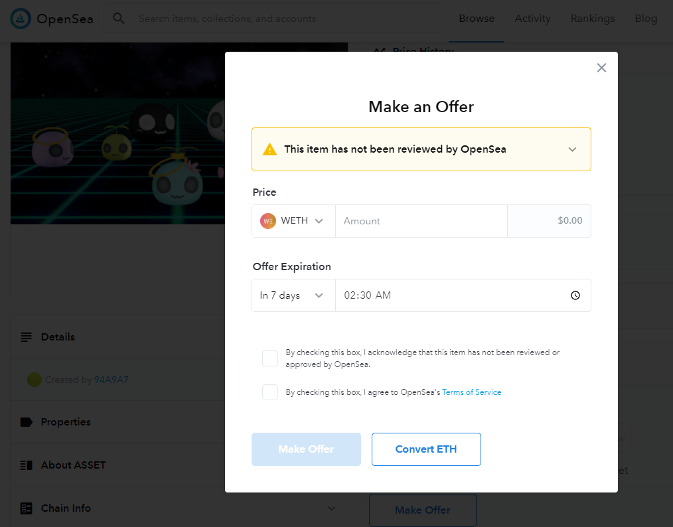Open OpenSea's Terms of Service link
This screenshot has width=673, height=527.
coord(471,392)
